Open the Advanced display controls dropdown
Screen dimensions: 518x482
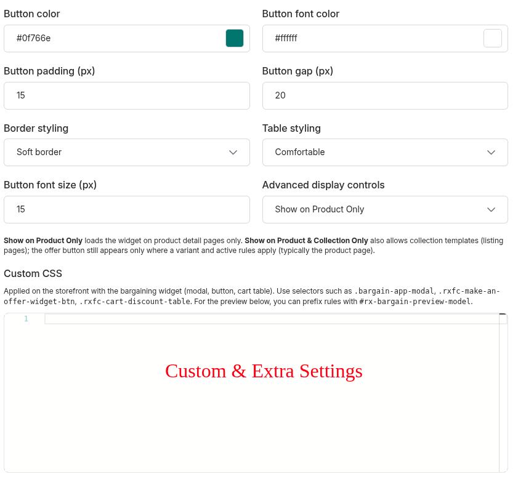coord(385,210)
